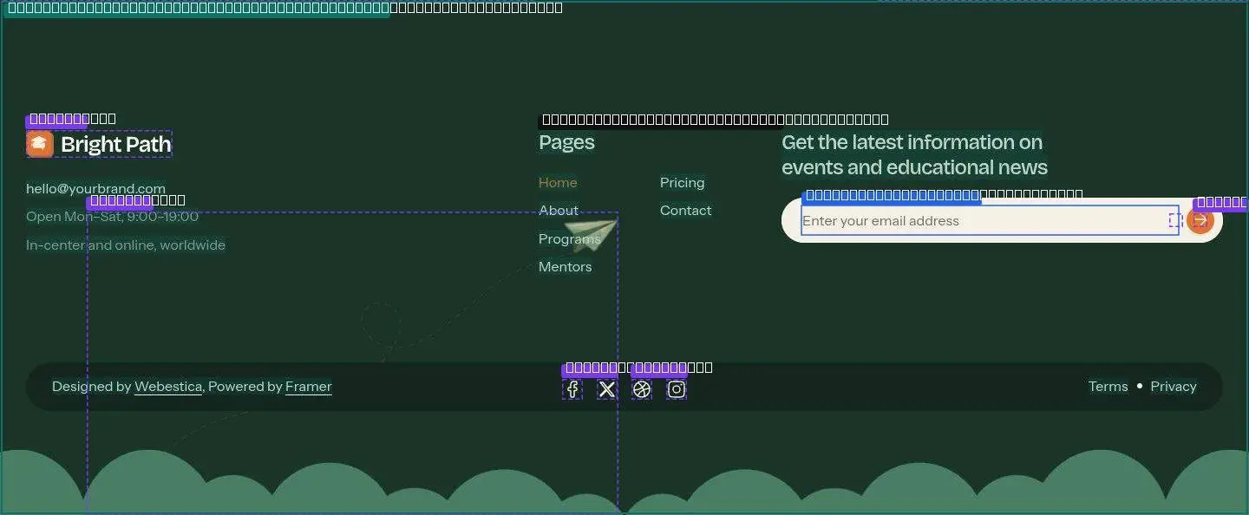Open the Dribbble social icon

(642, 389)
